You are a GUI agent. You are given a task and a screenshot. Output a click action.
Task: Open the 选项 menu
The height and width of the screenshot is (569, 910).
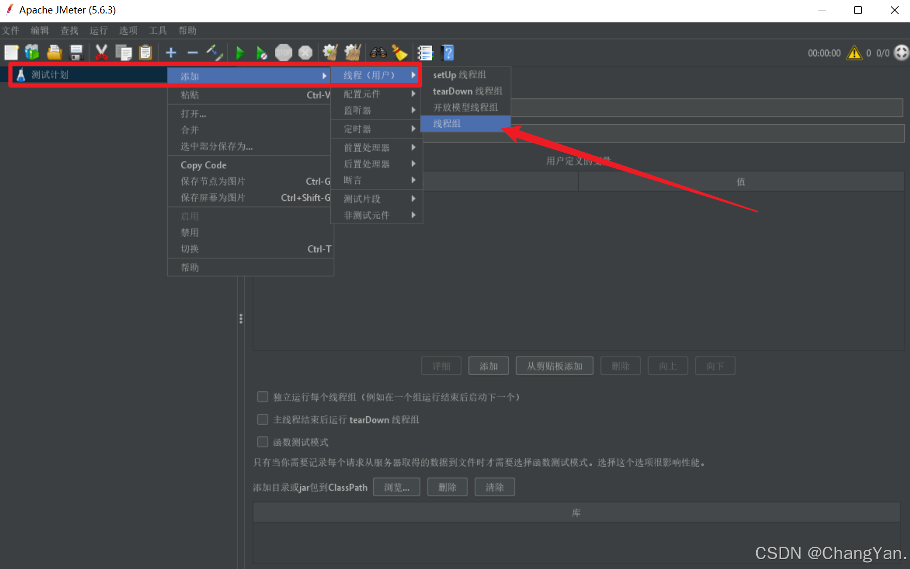coord(128,31)
